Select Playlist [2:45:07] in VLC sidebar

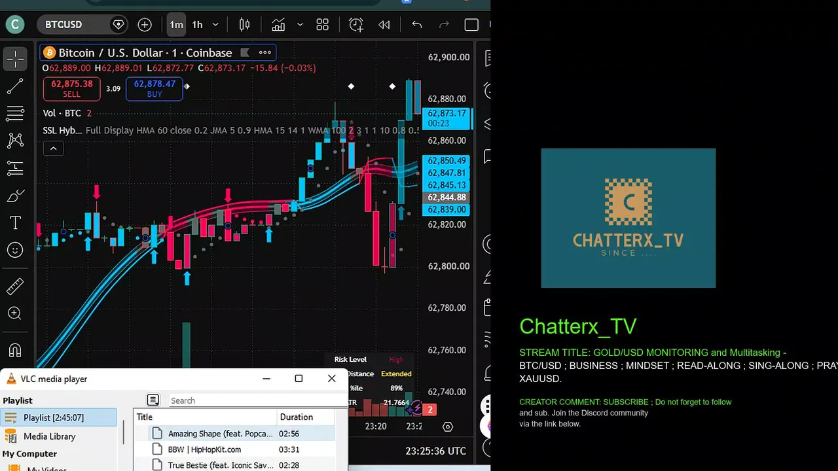59,417
